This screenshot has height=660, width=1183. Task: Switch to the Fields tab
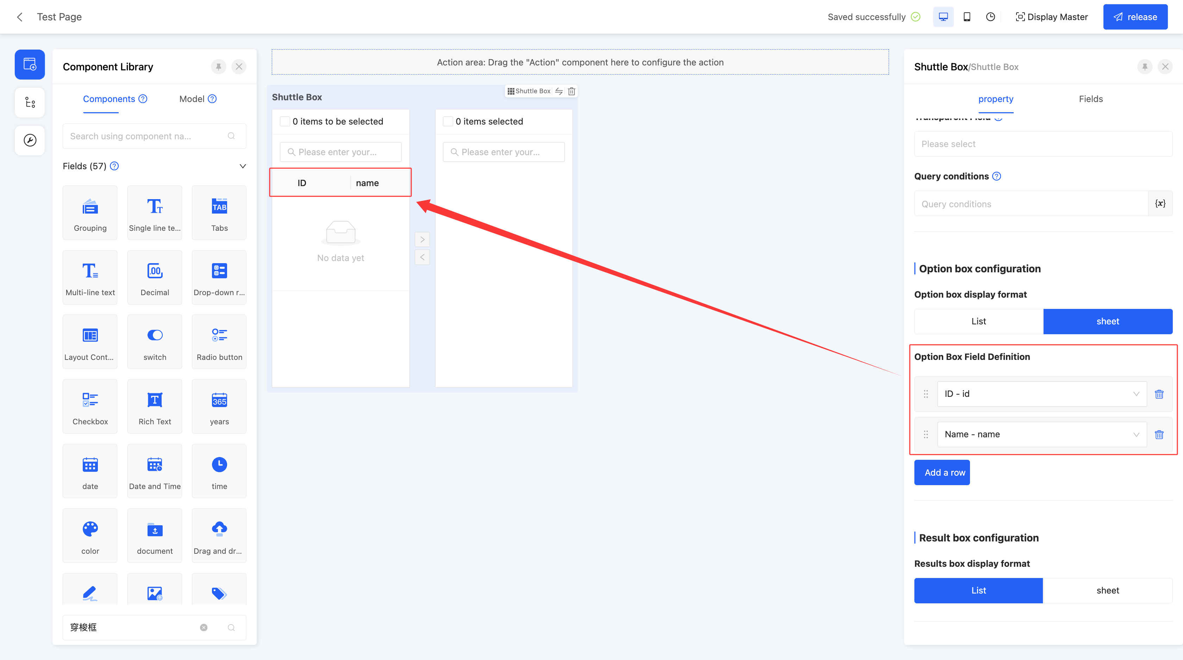pyautogui.click(x=1090, y=99)
